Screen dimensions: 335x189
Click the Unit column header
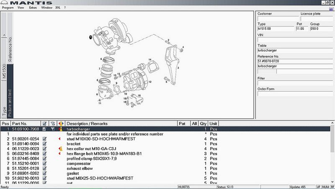point(213,123)
